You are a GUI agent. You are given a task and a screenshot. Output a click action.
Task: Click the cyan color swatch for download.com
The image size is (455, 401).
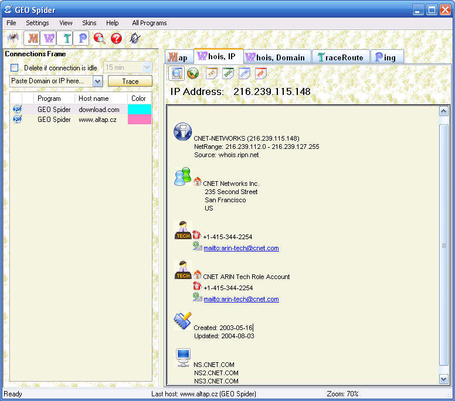pyautogui.click(x=140, y=110)
